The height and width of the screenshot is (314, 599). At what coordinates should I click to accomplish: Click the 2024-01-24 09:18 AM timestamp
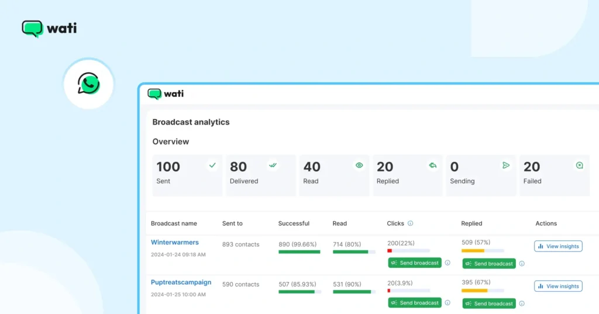coord(178,254)
